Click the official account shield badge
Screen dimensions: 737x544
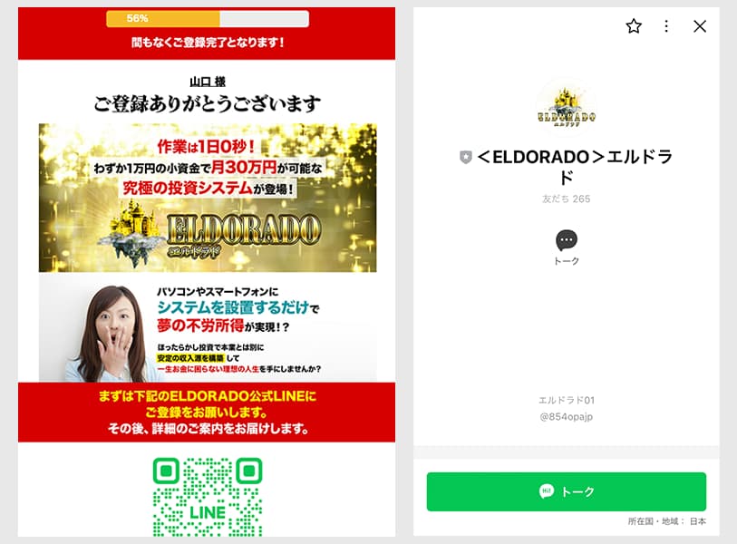tap(465, 157)
